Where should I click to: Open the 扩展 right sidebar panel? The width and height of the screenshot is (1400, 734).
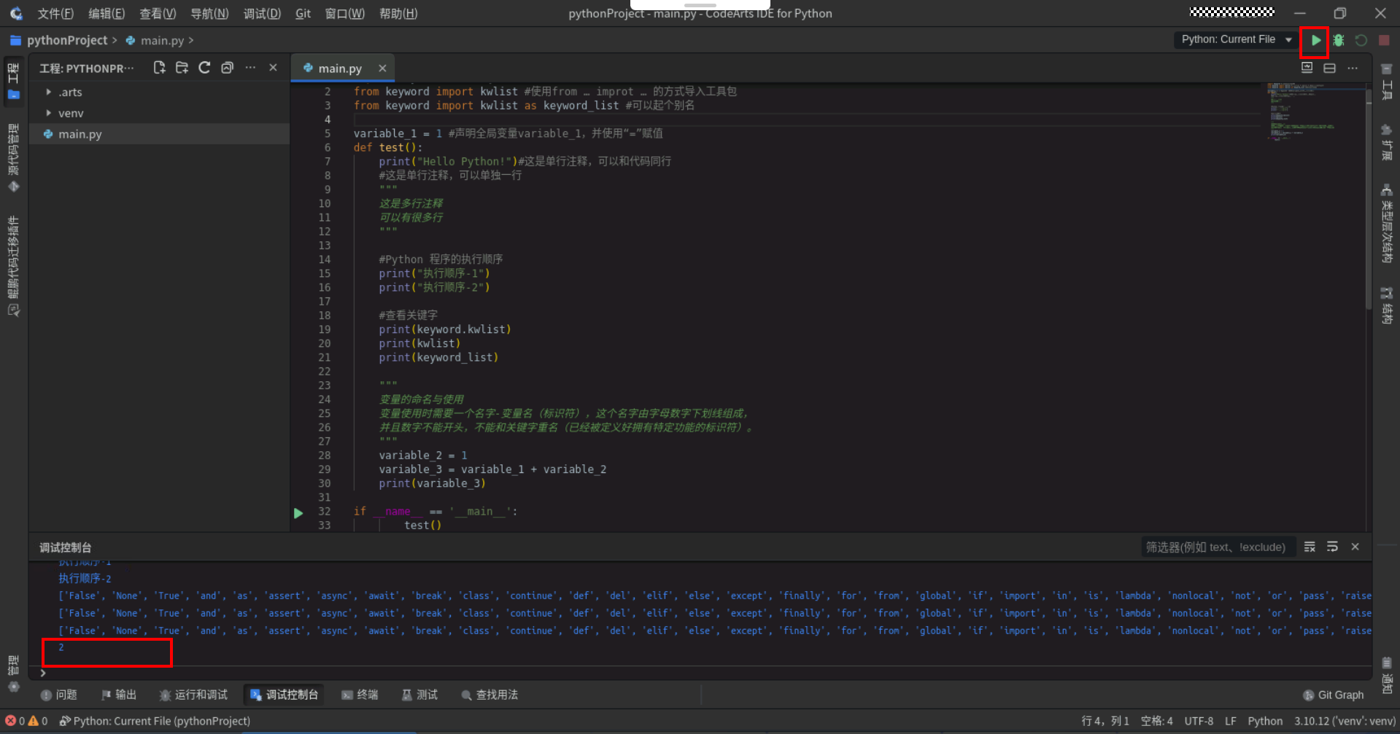pyautogui.click(x=1387, y=142)
